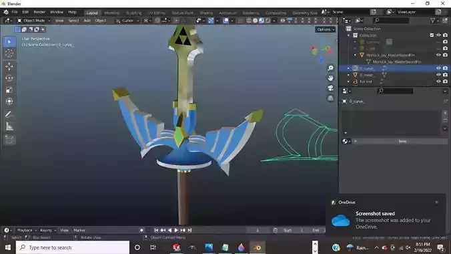Expand the For Inst tree item
Image resolution: width=451 pixels, height=254 pixels.
tap(348, 82)
